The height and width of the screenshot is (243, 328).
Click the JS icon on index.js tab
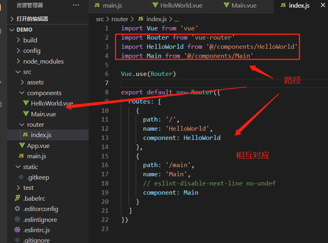[283, 5]
